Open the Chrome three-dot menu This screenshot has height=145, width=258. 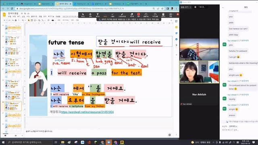(x=177, y=8)
